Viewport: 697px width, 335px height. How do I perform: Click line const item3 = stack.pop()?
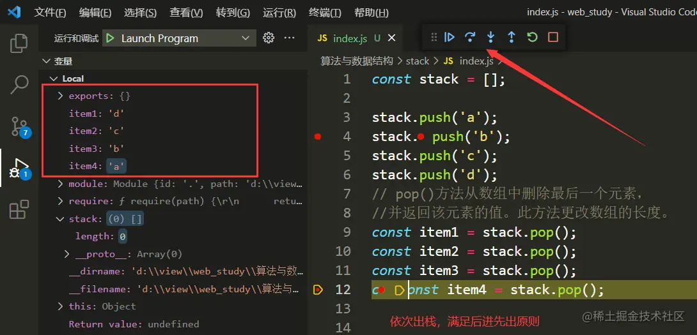[474, 270]
